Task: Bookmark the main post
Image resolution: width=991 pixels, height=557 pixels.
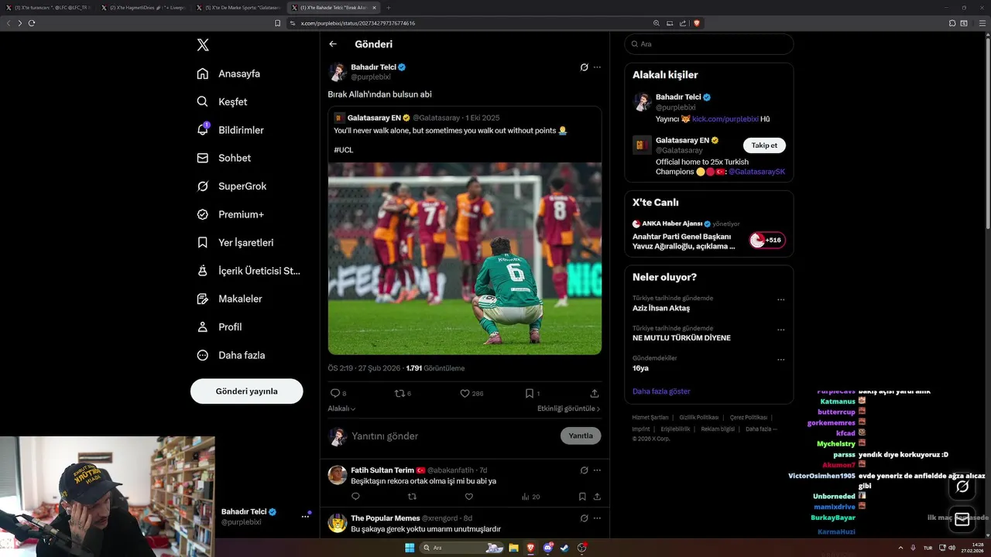Action: pos(530,393)
